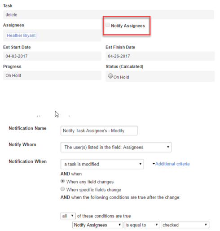220x231 pixels.
Task: Click the Est Start Date field
Action: 52,56
